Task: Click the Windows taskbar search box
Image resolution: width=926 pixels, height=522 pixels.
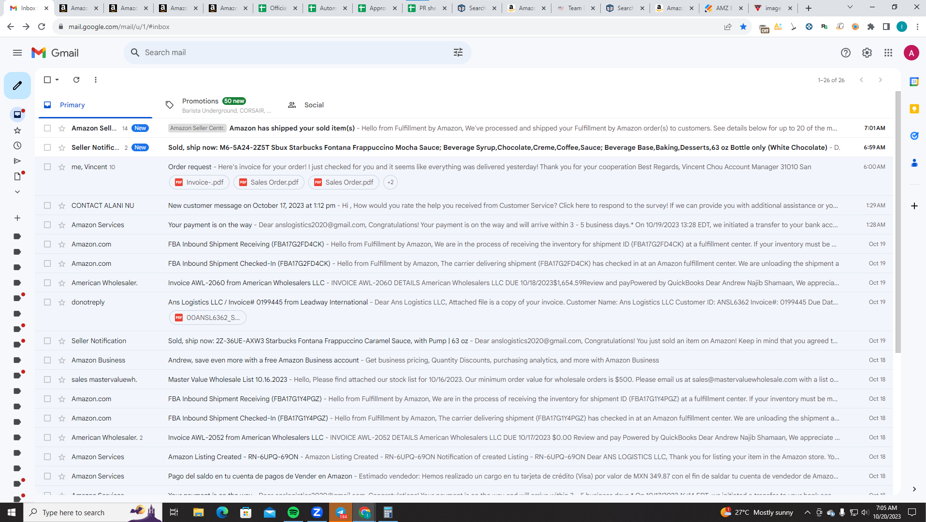Action: click(x=93, y=512)
